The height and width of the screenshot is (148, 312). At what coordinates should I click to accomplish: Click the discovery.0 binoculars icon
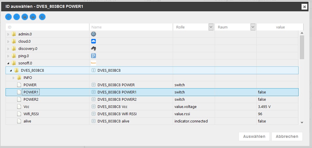tap(94, 48)
